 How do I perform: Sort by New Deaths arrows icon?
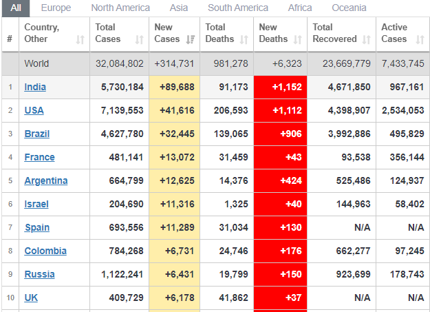pyautogui.click(x=297, y=40)
